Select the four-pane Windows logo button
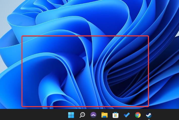Image resolution: width=179 pixels, height=120 pixels. 71,115
